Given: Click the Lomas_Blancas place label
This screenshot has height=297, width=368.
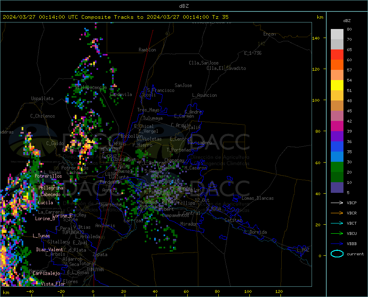Looking at the screenshot, I should tap(258, 198).
